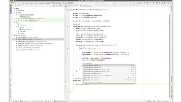181x102 pixels.
Task: Open the Pixel_3a_API_30 device dropdown
Action: (x=121, y=3)
